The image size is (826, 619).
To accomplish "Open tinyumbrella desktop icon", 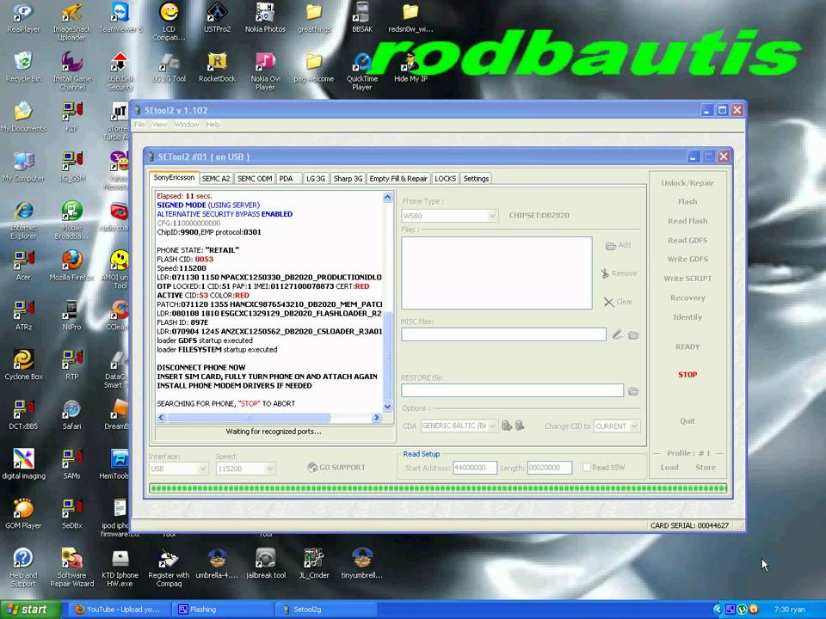I will point(362,562).
